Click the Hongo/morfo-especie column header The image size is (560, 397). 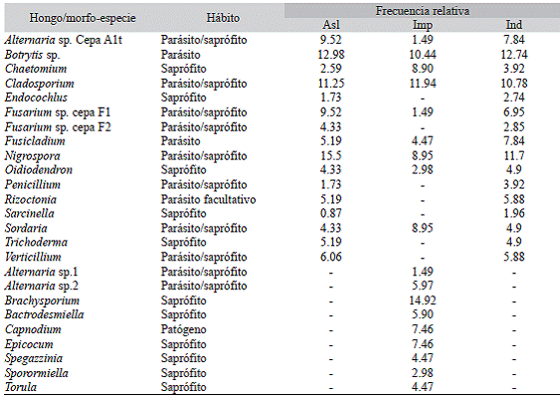point(83,18)
